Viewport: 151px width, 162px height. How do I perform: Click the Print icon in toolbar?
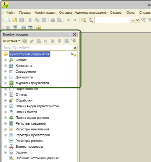[x=53, y=20]
